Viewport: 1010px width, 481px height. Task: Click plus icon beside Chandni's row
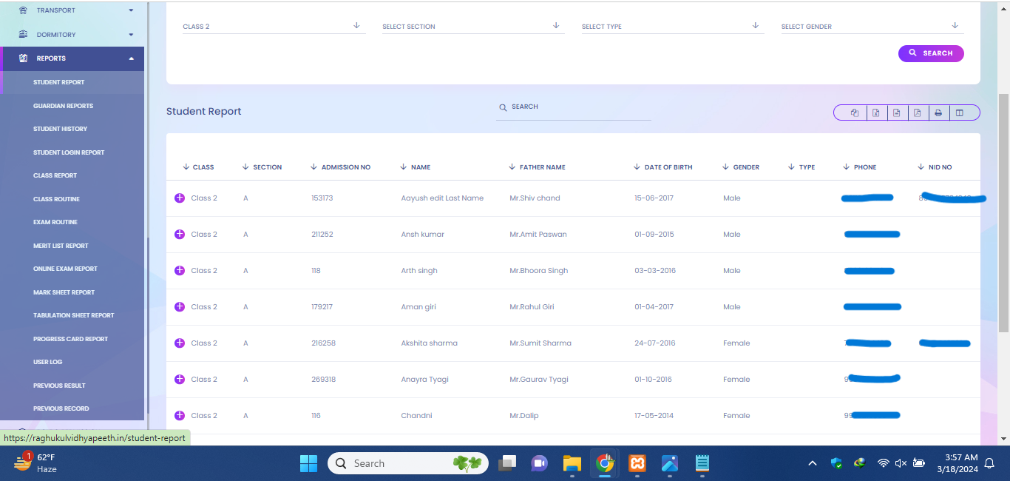point(179,416)
